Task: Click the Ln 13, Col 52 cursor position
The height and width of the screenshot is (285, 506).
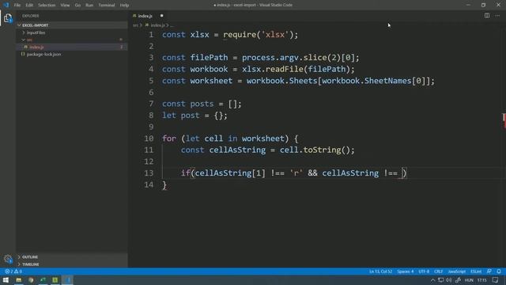Action: coord(381,272)
